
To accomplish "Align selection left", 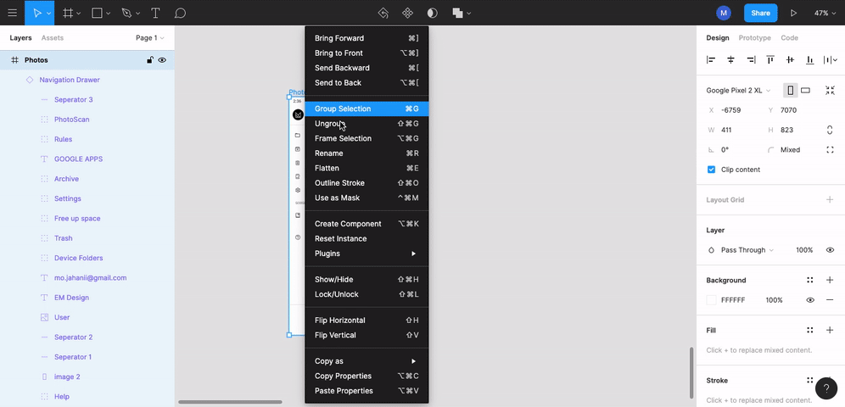I will (x=711, y=59).
